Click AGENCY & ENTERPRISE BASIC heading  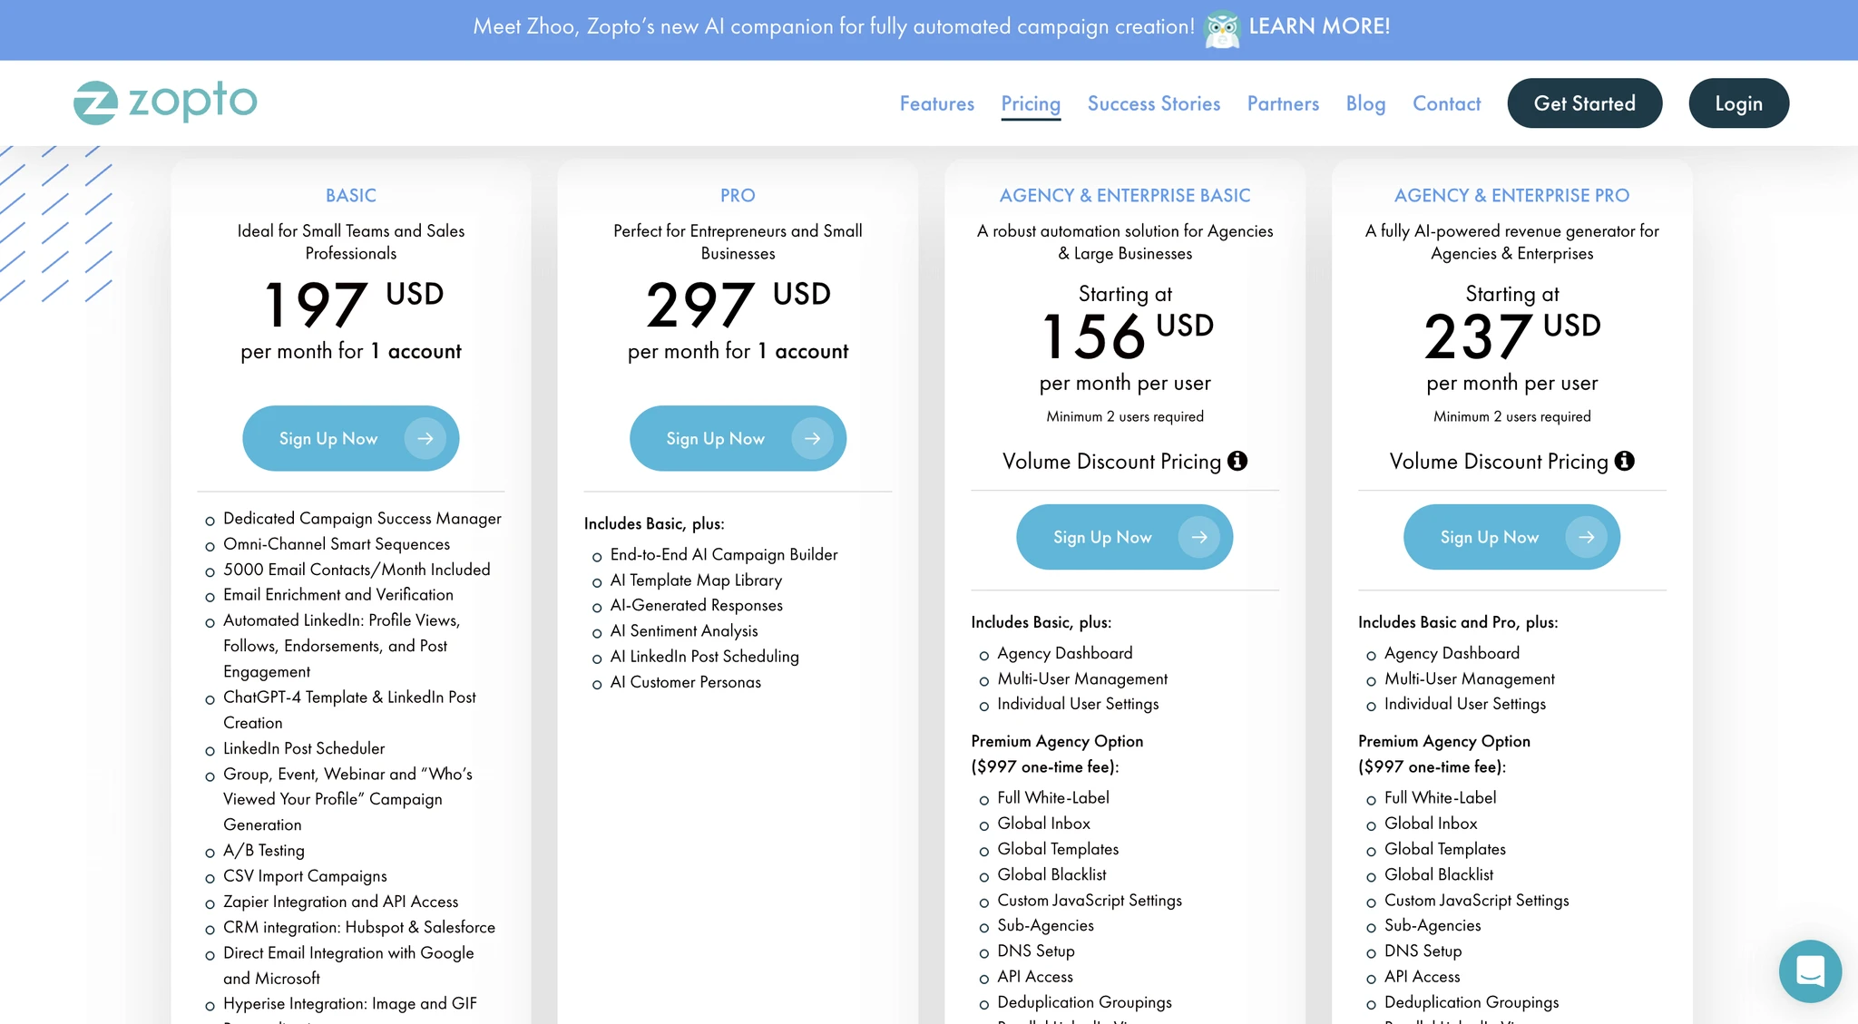point(1125,195)
